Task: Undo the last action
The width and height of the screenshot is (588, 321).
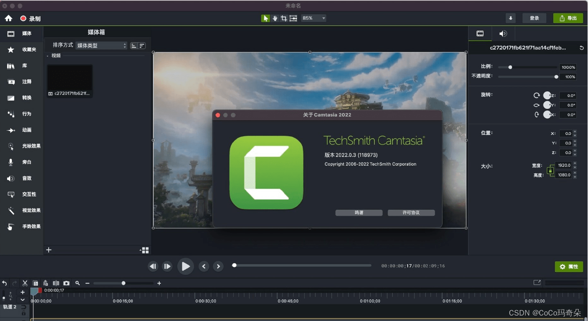Action: coord(4,283)
